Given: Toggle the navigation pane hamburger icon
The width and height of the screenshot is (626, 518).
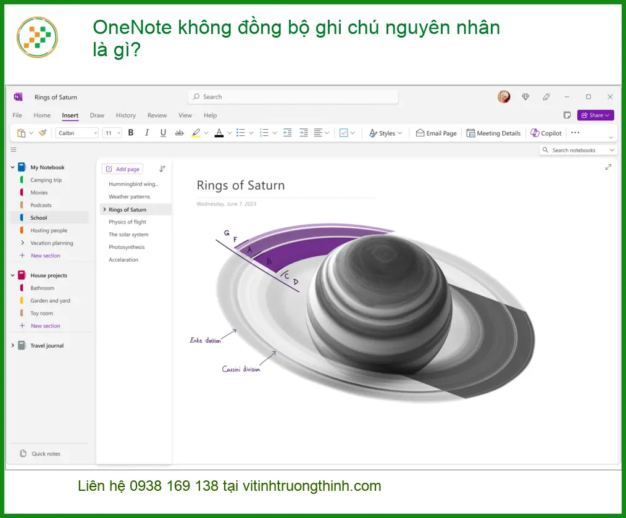Looking at the screenshot, I should coord(14,150).
